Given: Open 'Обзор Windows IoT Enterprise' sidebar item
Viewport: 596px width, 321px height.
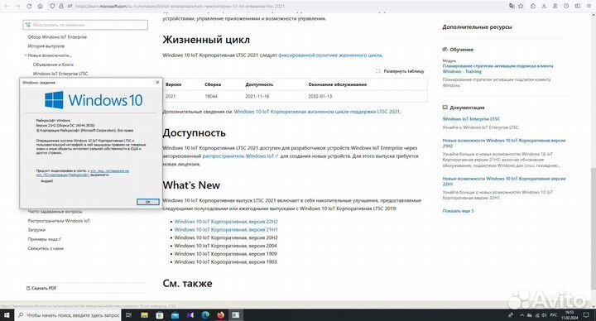Looking at the screenshot, I should [57, 37].
